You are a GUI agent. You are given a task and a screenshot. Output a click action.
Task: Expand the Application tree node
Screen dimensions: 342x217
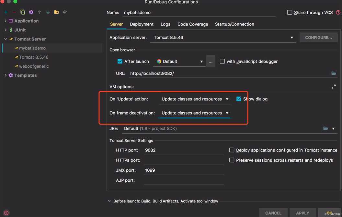pyautogui.click(x=6, y=21)
